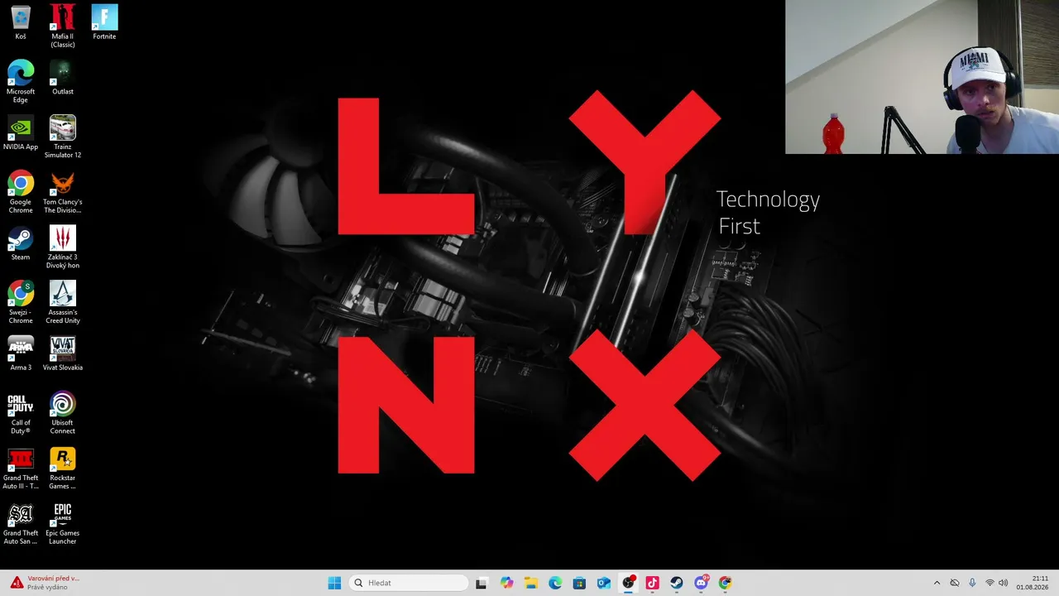The width and height of the screenshot is (1059, 596).
Task: Click the Hledat taskbar search box
Action: click(x=409, y=583)
